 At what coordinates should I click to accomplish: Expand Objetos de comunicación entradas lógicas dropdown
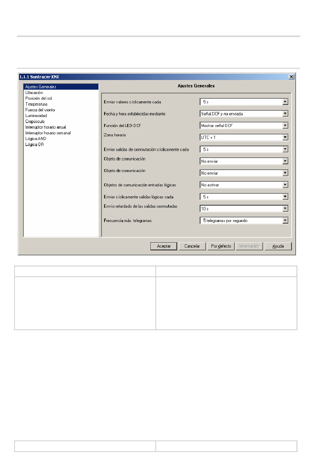(285, 185)
